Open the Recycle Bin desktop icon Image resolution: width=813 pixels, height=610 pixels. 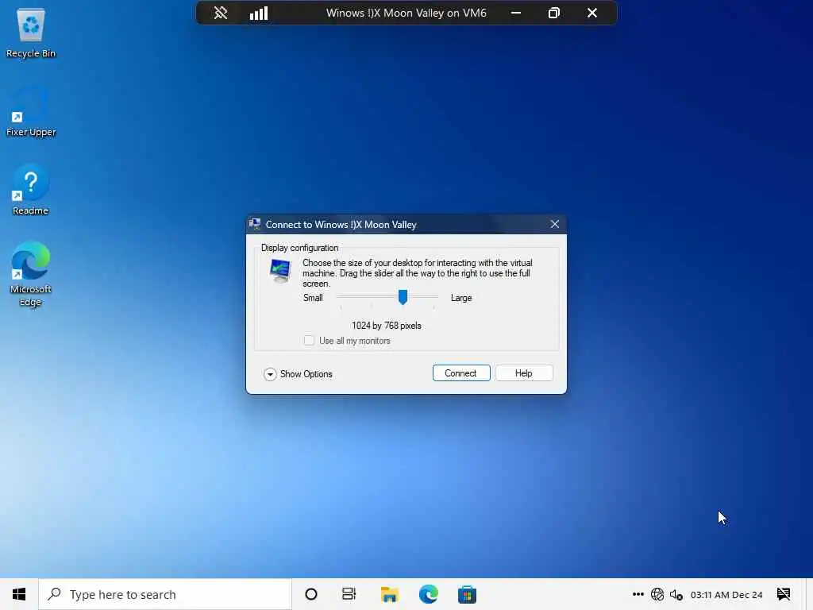coord(31,33)
